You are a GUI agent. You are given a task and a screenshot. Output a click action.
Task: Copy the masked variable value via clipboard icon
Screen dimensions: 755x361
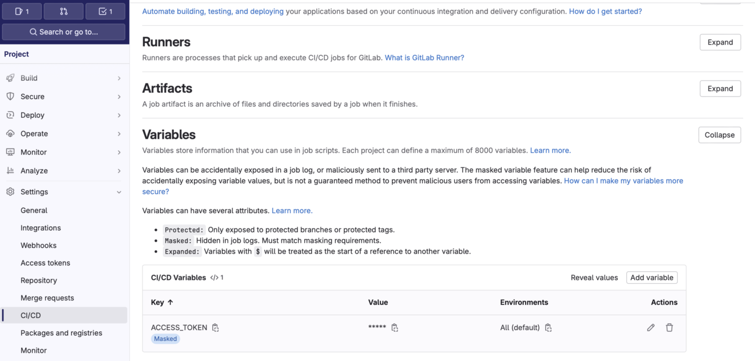pyautogui.click(x=395, y=327)
